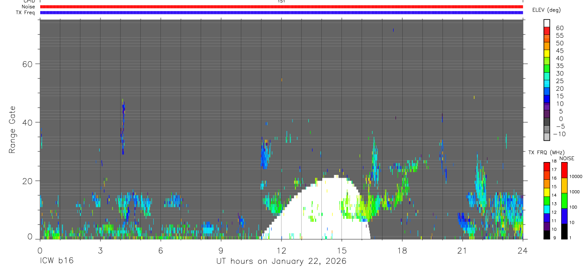Screen dimensions: 588x271
Task: Pick the black swatch at NOISE colorbar bottom
Action: tap(564, 231)
